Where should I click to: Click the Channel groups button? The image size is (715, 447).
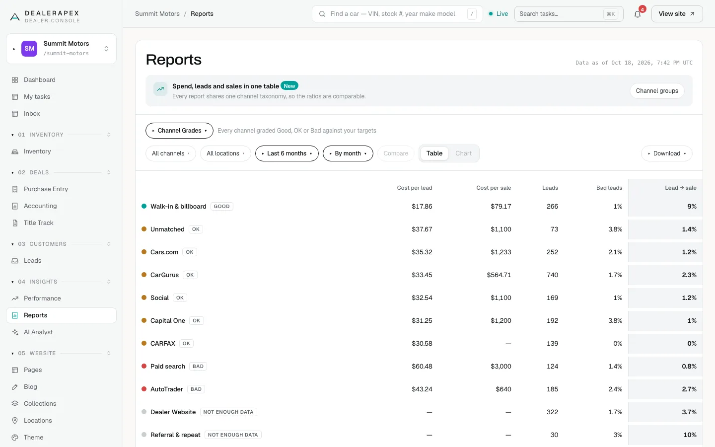(x=657, y=91)
